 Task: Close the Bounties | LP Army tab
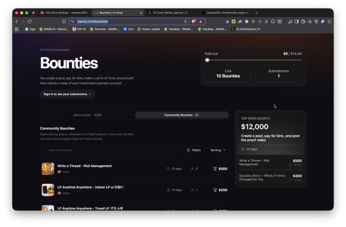[141, 13]
